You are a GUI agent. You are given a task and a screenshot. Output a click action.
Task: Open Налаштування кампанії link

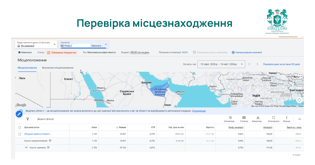tap(249, 52)
